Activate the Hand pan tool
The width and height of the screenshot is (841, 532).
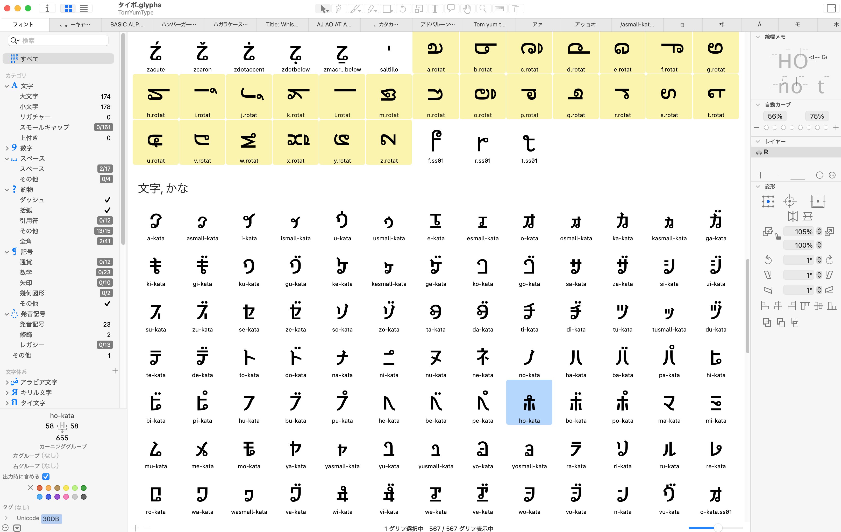[467, 9]
